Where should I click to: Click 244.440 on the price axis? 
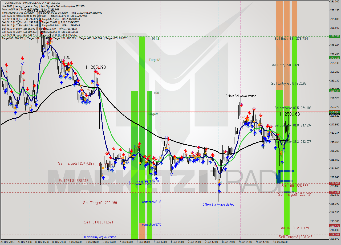click(x=335, y=133)
